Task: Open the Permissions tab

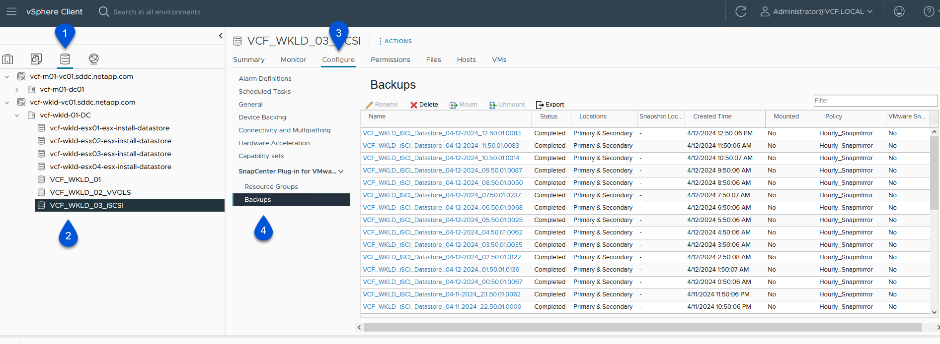Action: 390,59
